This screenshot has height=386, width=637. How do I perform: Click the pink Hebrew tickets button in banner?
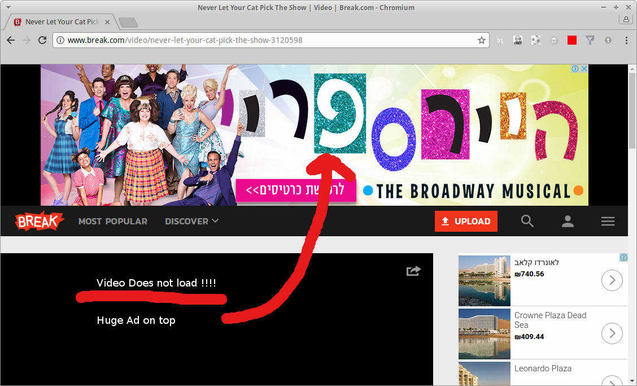click(296, 190)
